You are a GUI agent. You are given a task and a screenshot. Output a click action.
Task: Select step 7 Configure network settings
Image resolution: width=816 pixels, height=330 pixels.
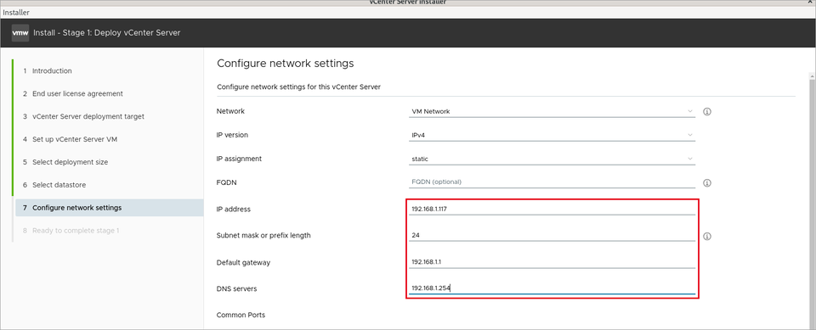pyautogui.click(x=110, y=208)
